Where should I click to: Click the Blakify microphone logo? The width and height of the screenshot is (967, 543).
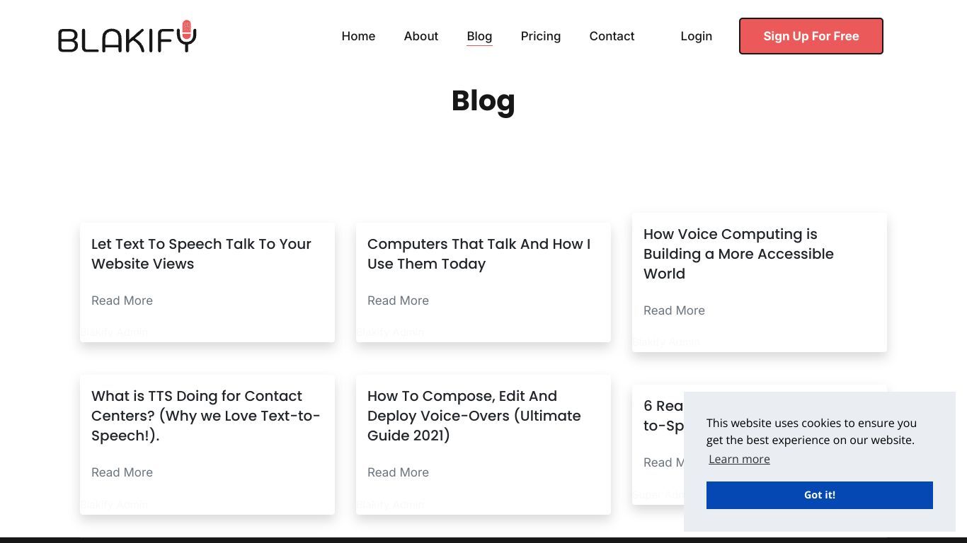(127, 36)
